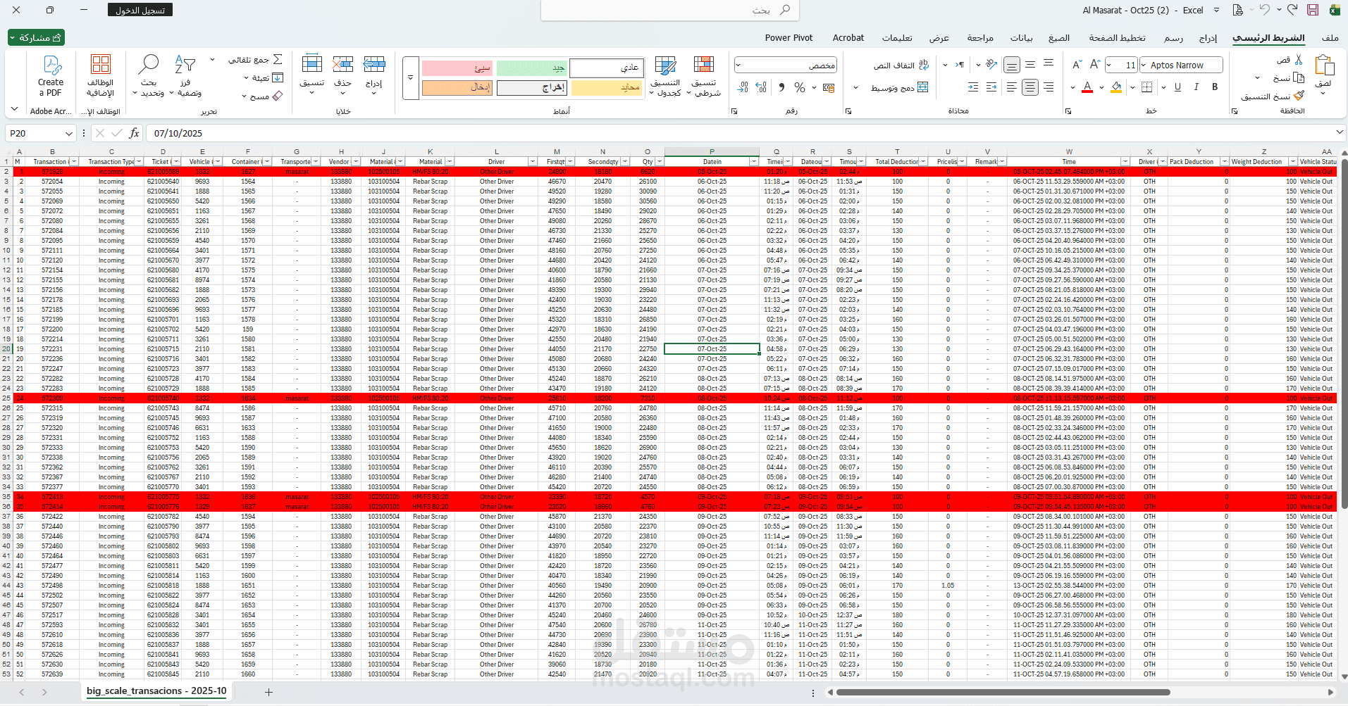The height and width of the screenshot is (706, 1348).
Task: Click the Decrease Font Size icon
Action: coord(1077,65)
